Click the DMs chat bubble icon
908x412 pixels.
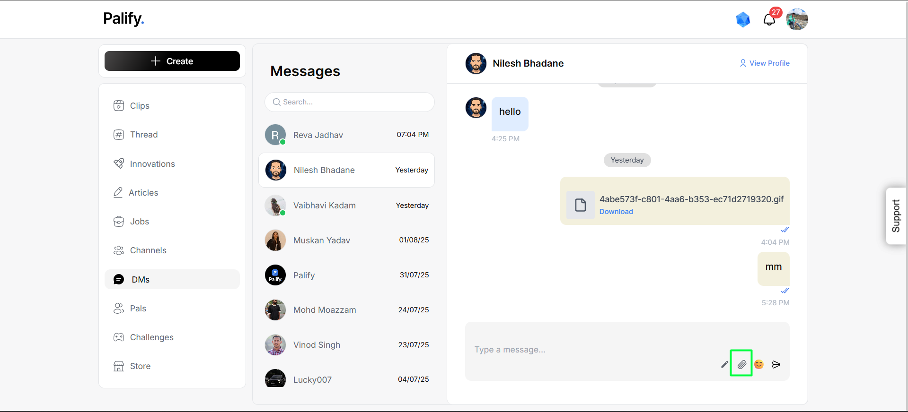(x=119, y=279)
